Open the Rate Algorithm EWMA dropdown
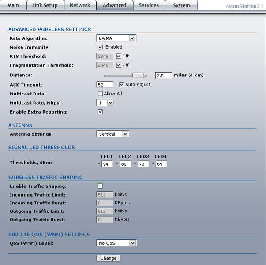This screenshot has width=266, height=265. pos(116,38)
